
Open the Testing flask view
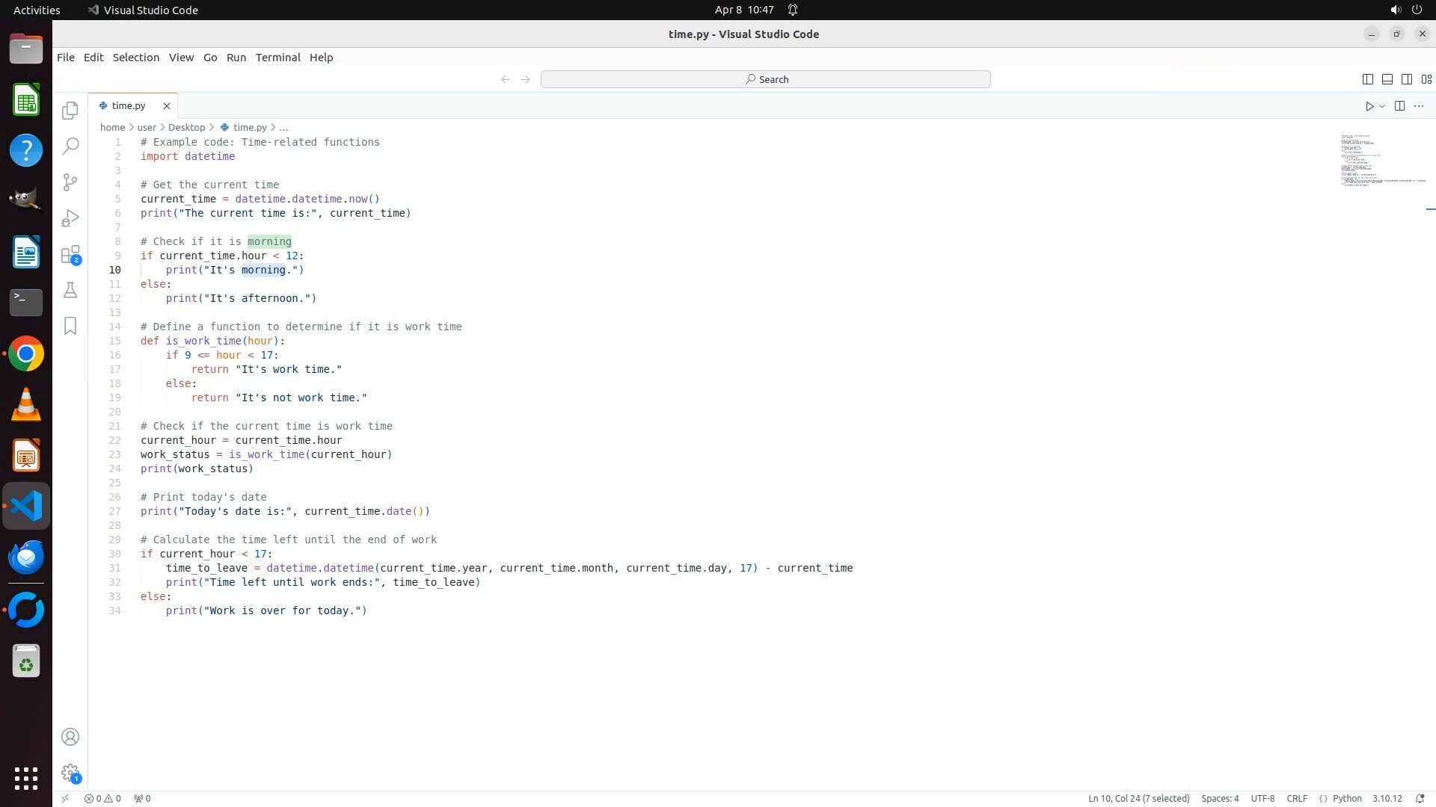click(70, 290)
